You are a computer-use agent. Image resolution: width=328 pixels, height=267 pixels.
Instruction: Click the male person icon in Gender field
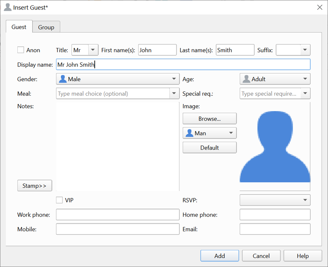point(63,79)
